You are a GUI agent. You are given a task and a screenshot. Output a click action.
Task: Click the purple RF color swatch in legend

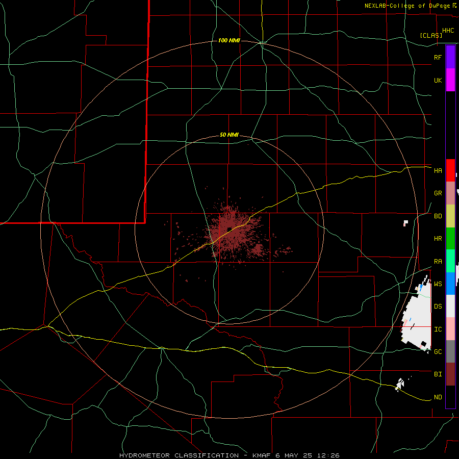tap(450, 57)
